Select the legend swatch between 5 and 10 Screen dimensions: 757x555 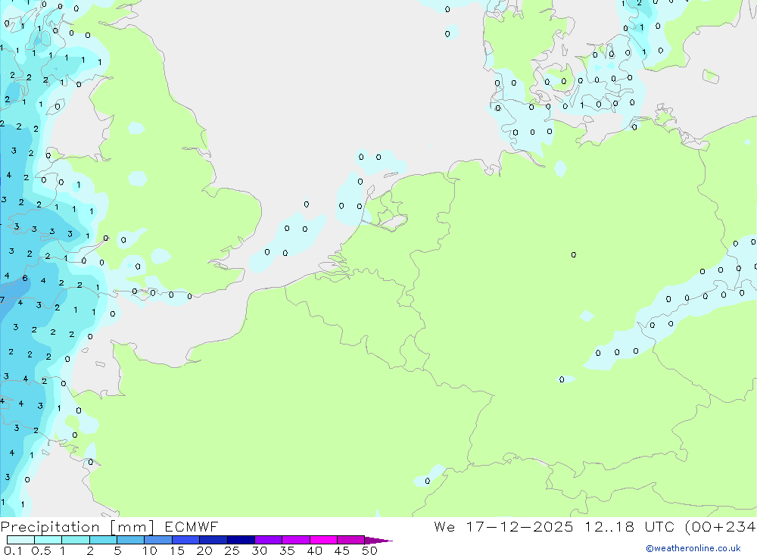click(x=131, y=540)
